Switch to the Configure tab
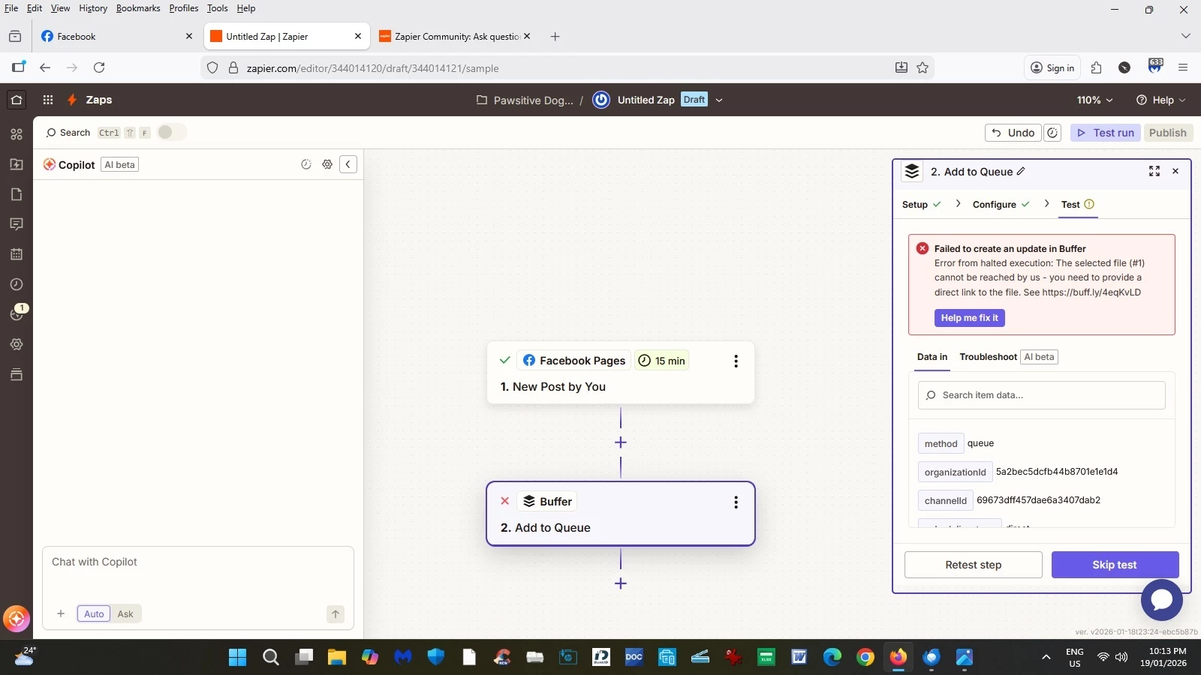The width and height of the screenshot is (1201, 675). coord(1001,204)
